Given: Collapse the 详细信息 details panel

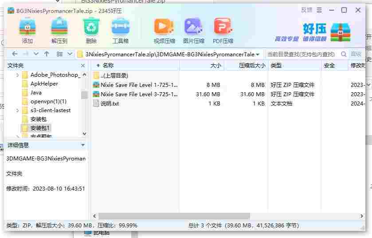Looking at the screenshot, I should (x=83, y=145).
